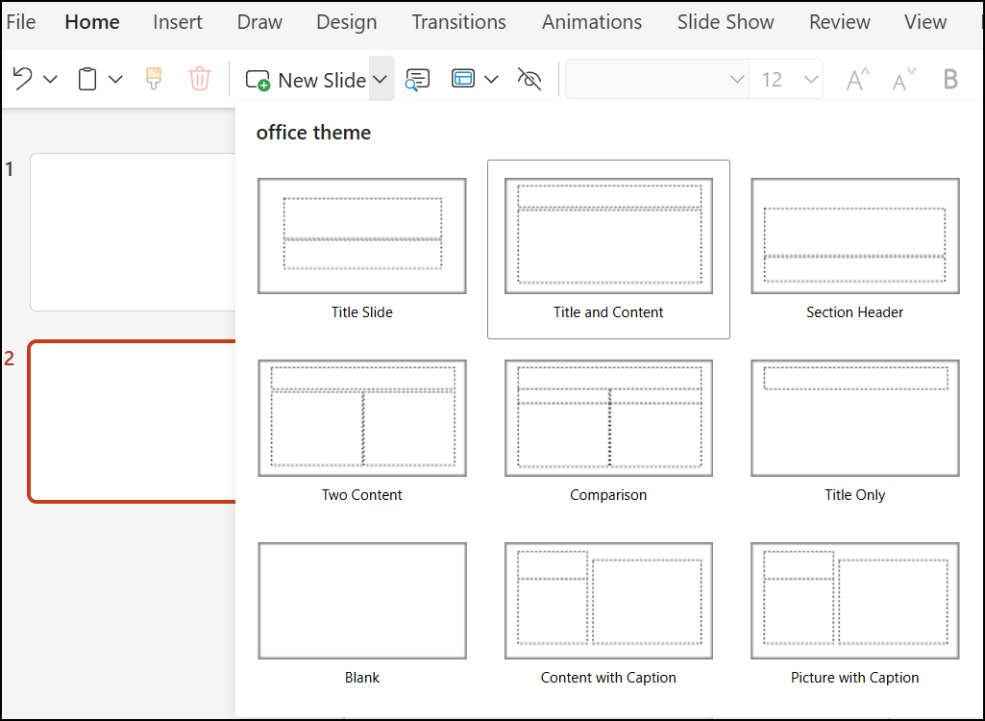Open the font size dropdown showing 12
The height and width of the screenshot is (721, 985).
coord(788,79)
